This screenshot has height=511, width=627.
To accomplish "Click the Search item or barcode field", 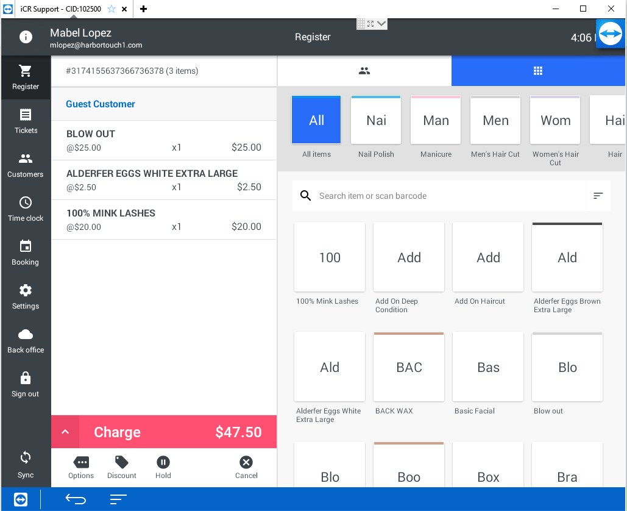I will (x=439, y=196).
